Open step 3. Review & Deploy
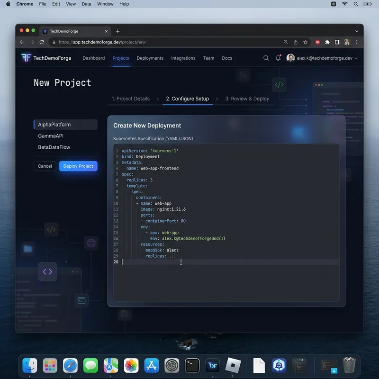Viewport: 379px width, 379px height. (247, 99)
